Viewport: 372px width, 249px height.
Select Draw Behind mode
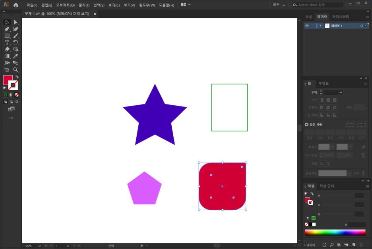(x=11, y=102)
